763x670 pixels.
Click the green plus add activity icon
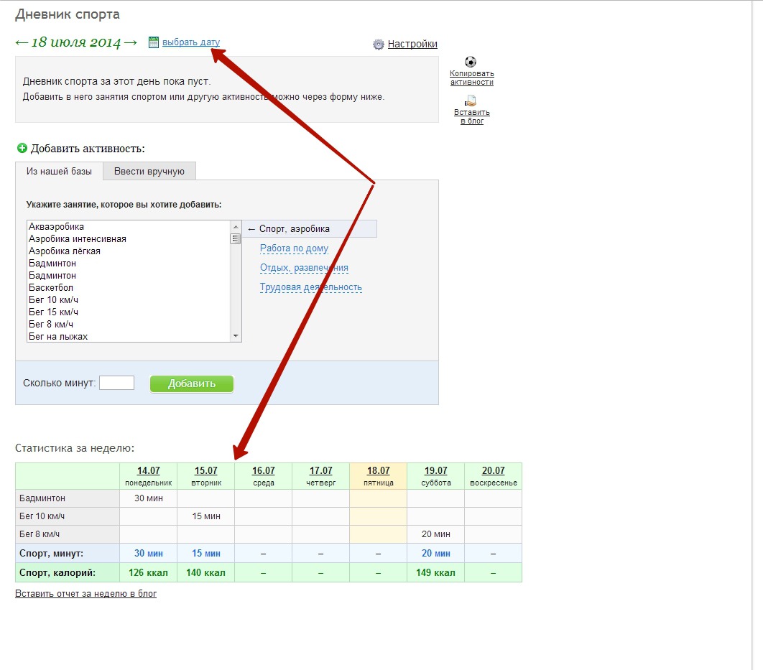coord(22,149)
